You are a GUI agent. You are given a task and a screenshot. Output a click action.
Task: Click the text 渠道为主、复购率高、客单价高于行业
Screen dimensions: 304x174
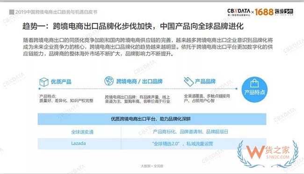click(138, 101)
